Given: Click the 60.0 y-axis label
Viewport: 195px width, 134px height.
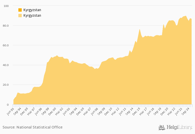Looking at the screenshot, I should coord(6,45).
